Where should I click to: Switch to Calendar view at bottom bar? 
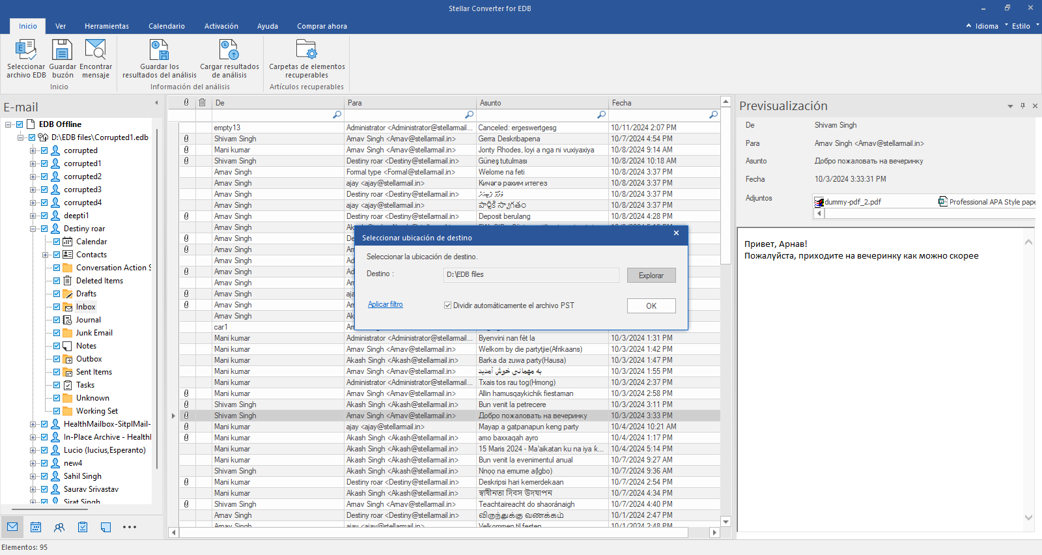pyautogui.click(x=36, y=527)
